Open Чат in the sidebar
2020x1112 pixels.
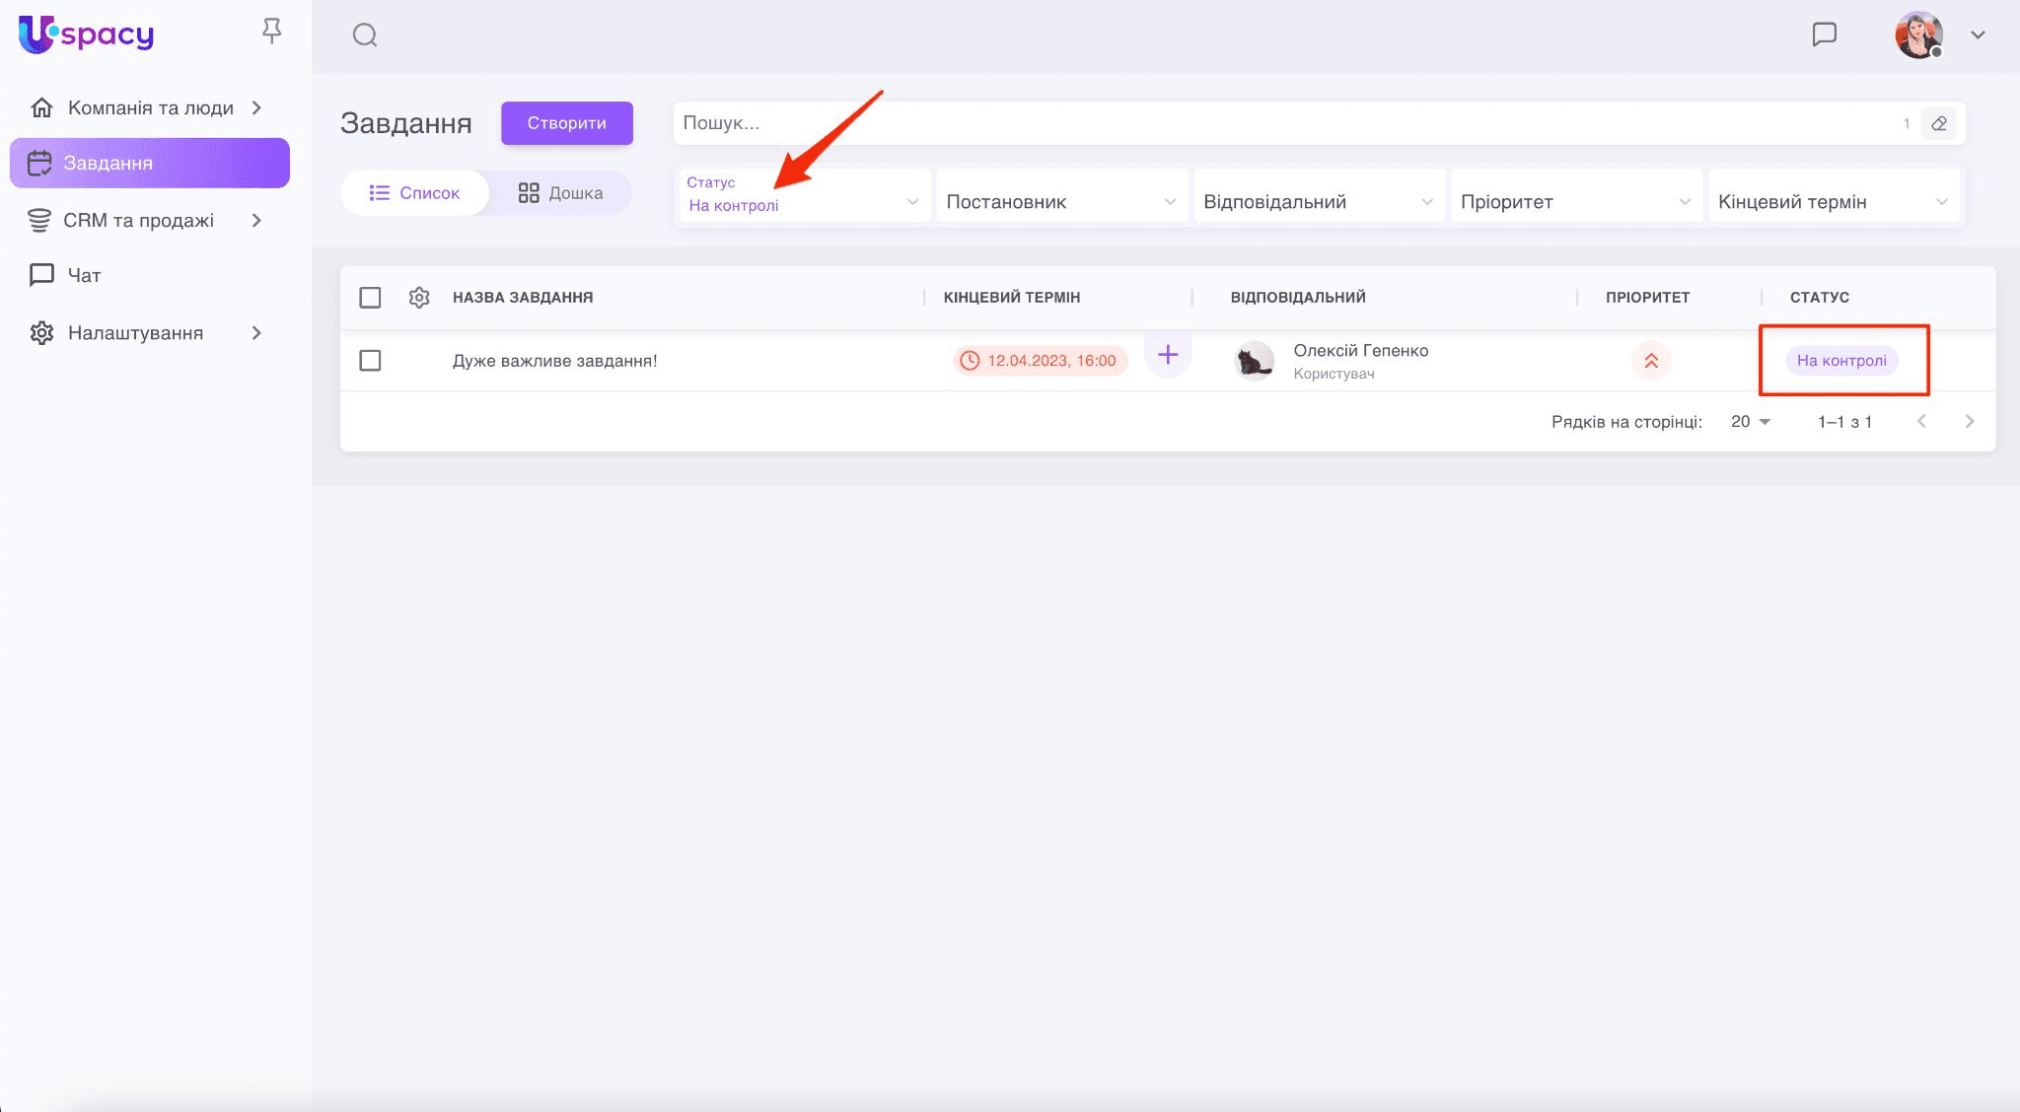[84, 276]
